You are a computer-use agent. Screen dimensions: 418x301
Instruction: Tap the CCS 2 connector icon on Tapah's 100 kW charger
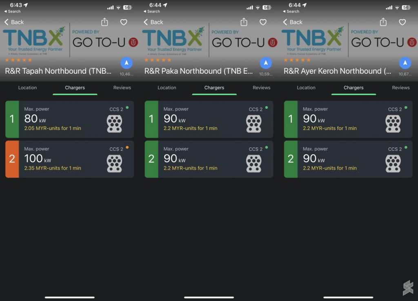click(114, 164)
